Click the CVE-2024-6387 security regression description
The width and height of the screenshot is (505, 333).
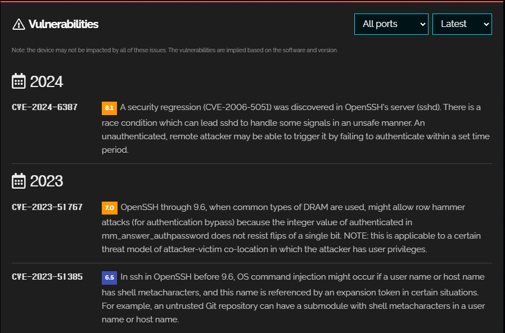pos(296,129)
